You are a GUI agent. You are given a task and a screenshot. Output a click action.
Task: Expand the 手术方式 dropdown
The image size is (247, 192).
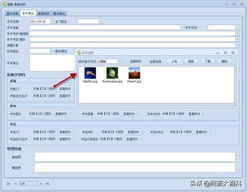tap(237, 28)
